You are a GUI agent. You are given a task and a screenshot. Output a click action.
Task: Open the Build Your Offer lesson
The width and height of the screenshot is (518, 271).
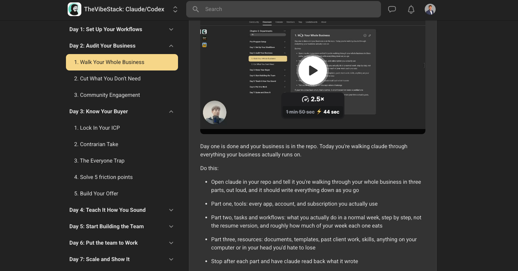point(122,194)
